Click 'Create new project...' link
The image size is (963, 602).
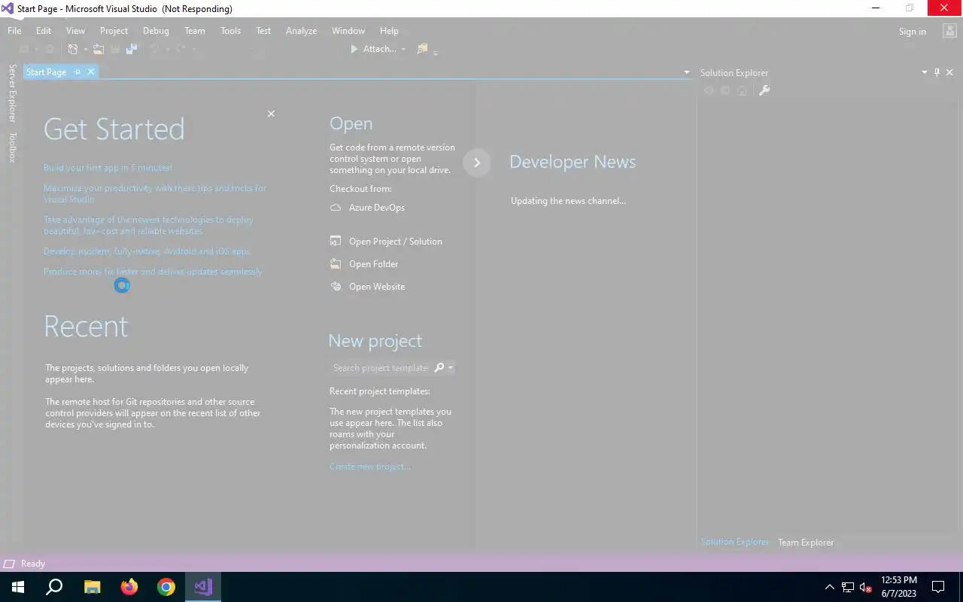pos(370,467)
